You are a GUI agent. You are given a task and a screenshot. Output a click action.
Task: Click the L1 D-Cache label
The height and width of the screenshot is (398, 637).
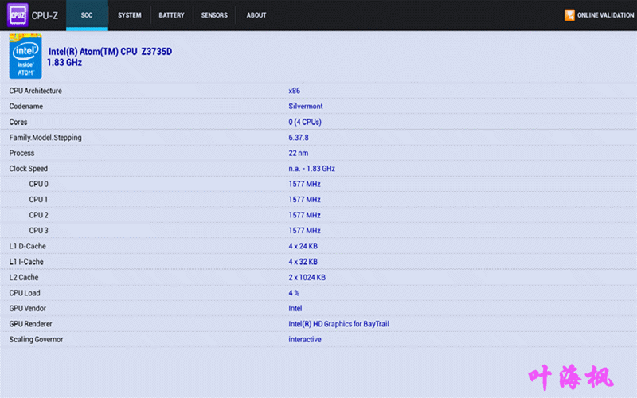27,246
